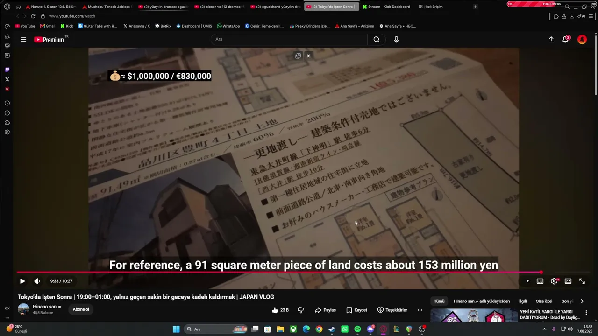This screenshot has width=598, height=336.
Task: Expand more actions three-dot menu under video
Action: [420, 310]
